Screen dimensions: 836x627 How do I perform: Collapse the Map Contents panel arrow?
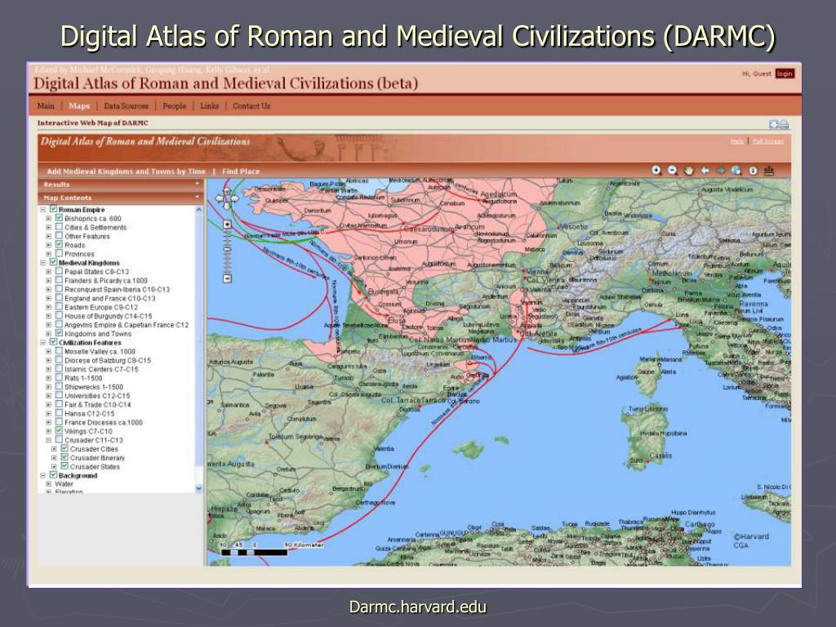point(198,198)
